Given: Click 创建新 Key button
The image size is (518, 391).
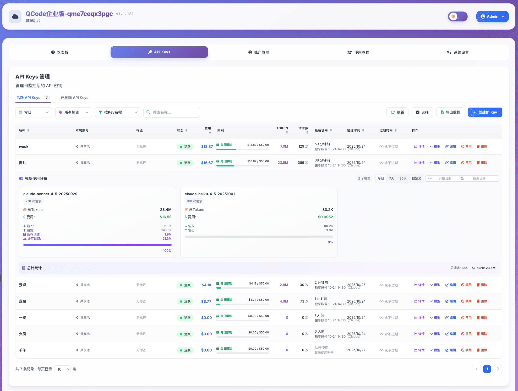Looking at the screenshot, I should tap(485, 112).
